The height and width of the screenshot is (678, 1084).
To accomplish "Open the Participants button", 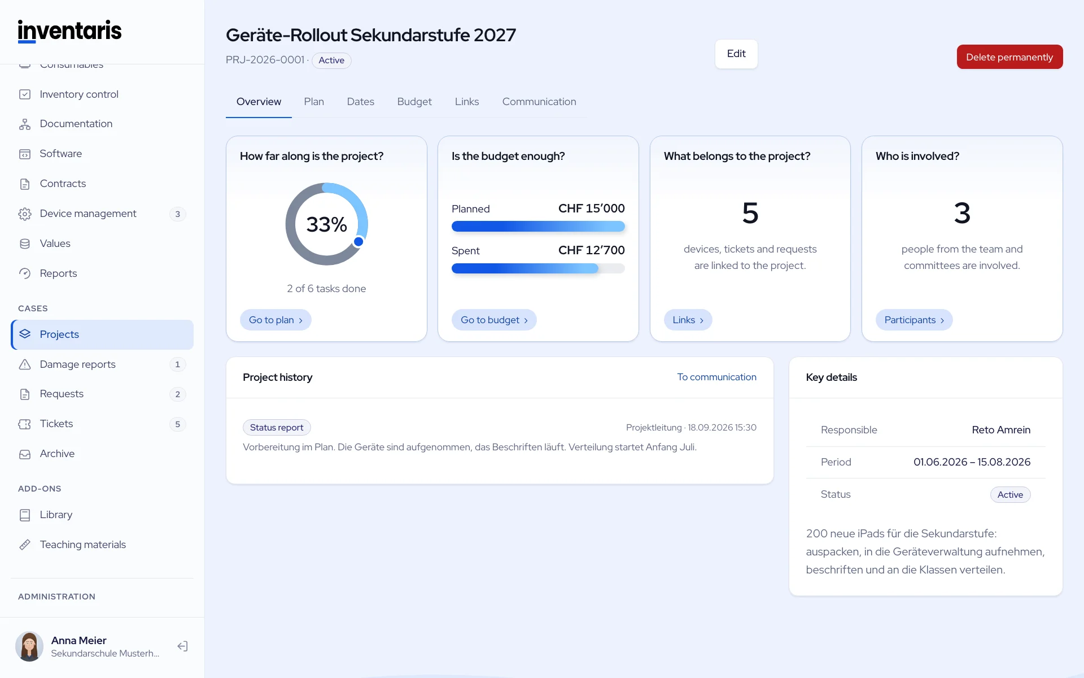I will coord(914,320).
